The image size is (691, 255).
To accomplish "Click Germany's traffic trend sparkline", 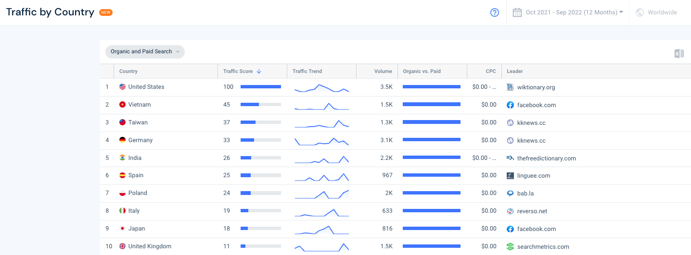I will [321, 140].
